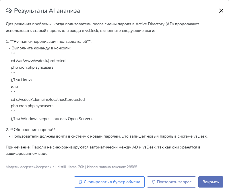Click the clipboard icon on the copy button
The width and height of the screenshot is (229, 193).
(x=80, y=182)
